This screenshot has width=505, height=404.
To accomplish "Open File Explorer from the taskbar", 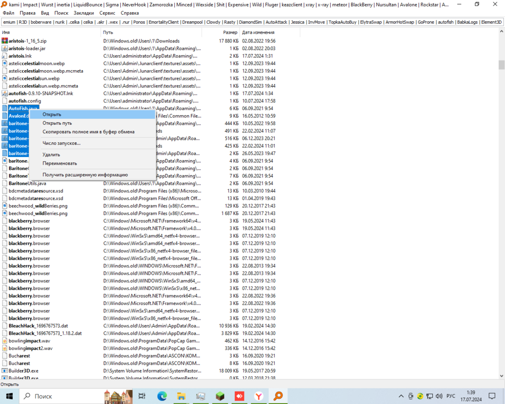I will [181, 396].
